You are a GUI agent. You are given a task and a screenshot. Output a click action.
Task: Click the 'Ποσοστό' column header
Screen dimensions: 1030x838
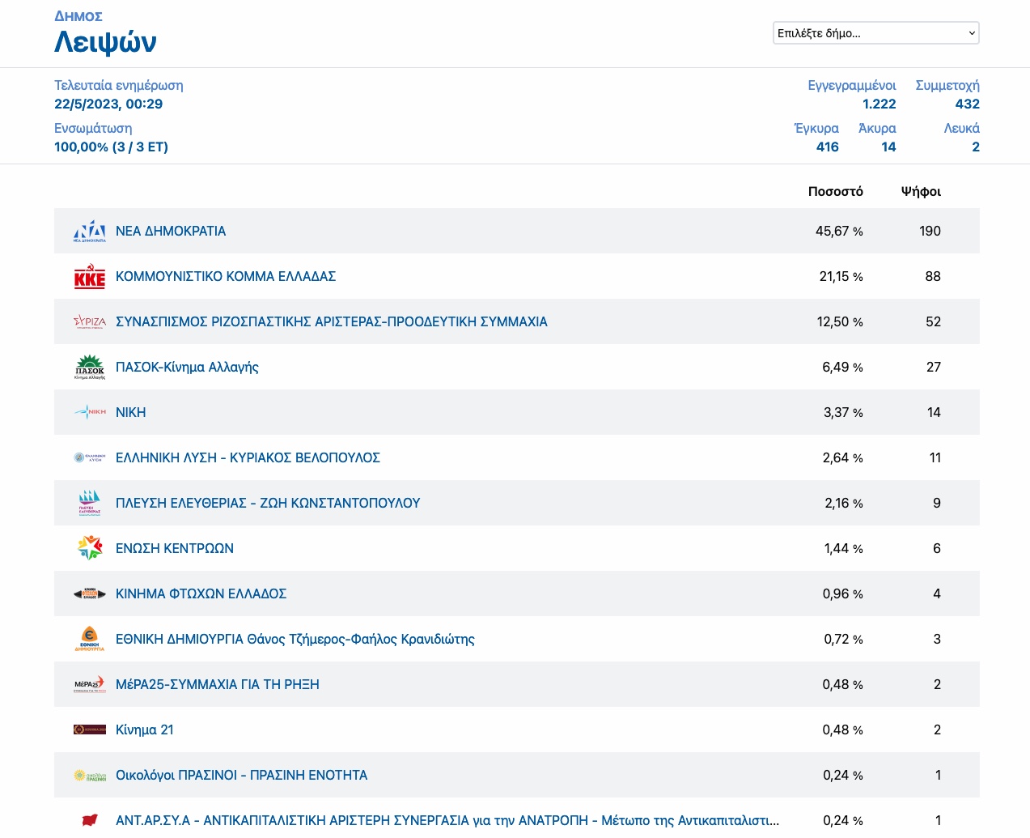point(836,191)
